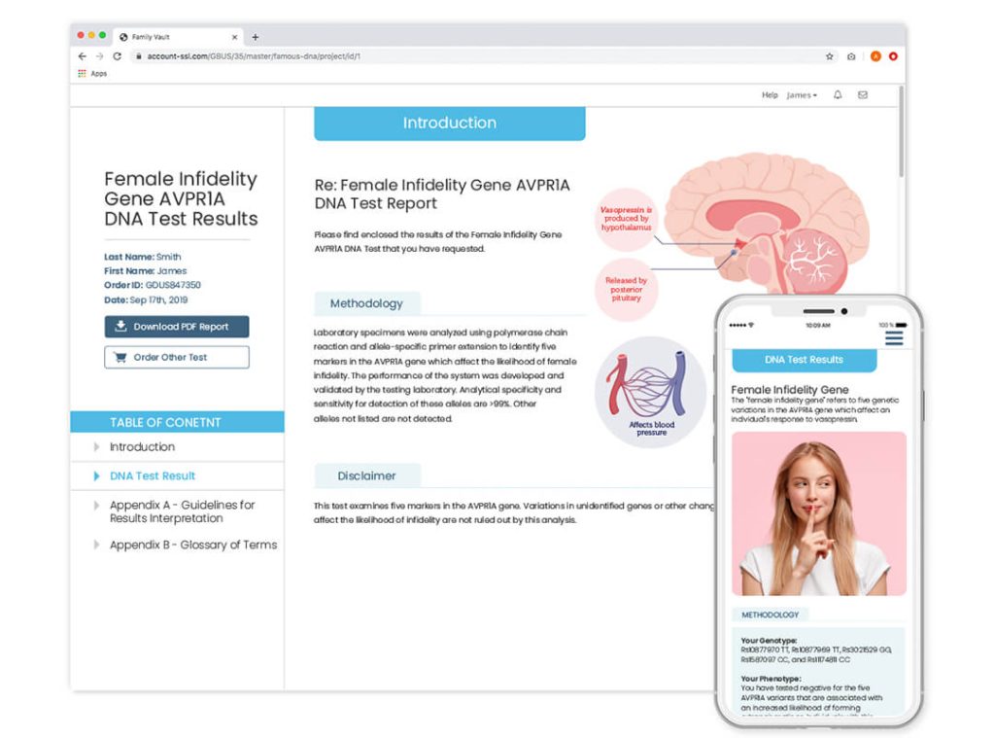Click the address bar URL field
The width and height of the screenshot is (995, 738).
point(476,55)
